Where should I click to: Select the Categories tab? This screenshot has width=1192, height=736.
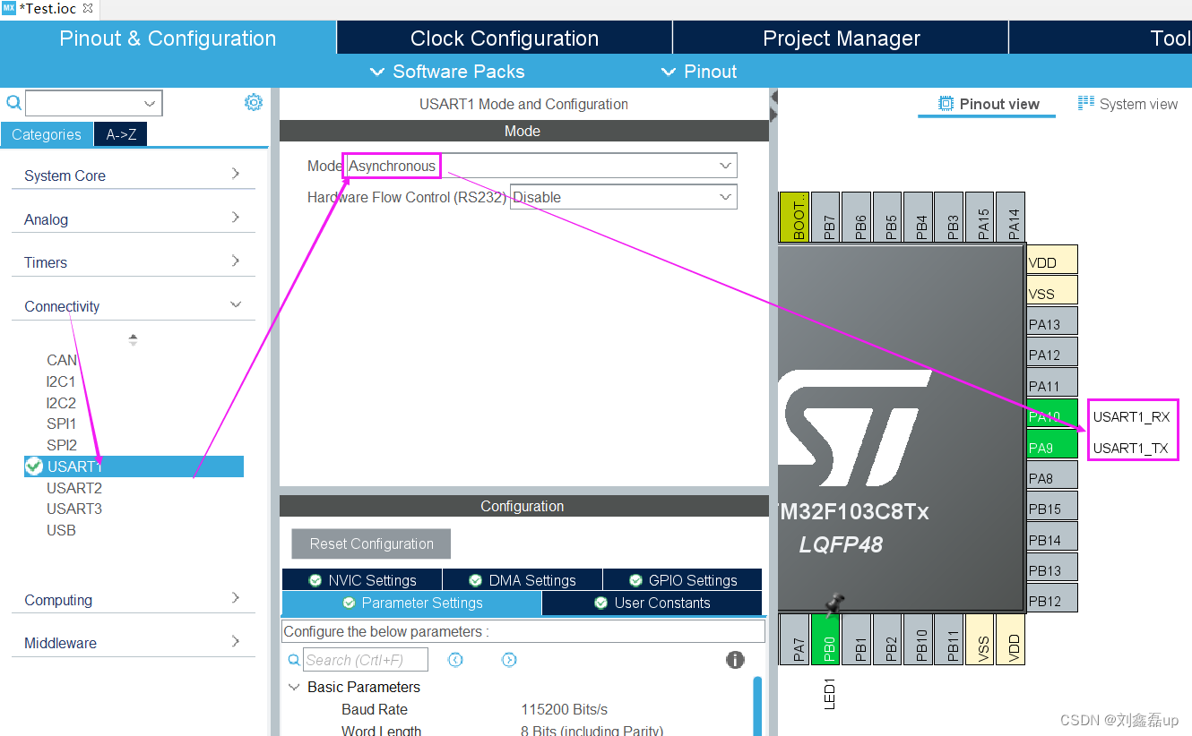tap(46, 134)
